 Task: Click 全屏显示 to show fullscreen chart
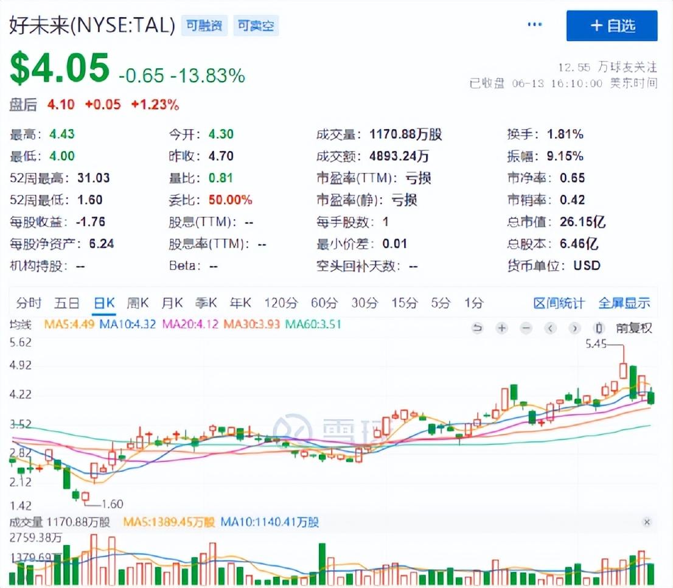tap(624, 303)
